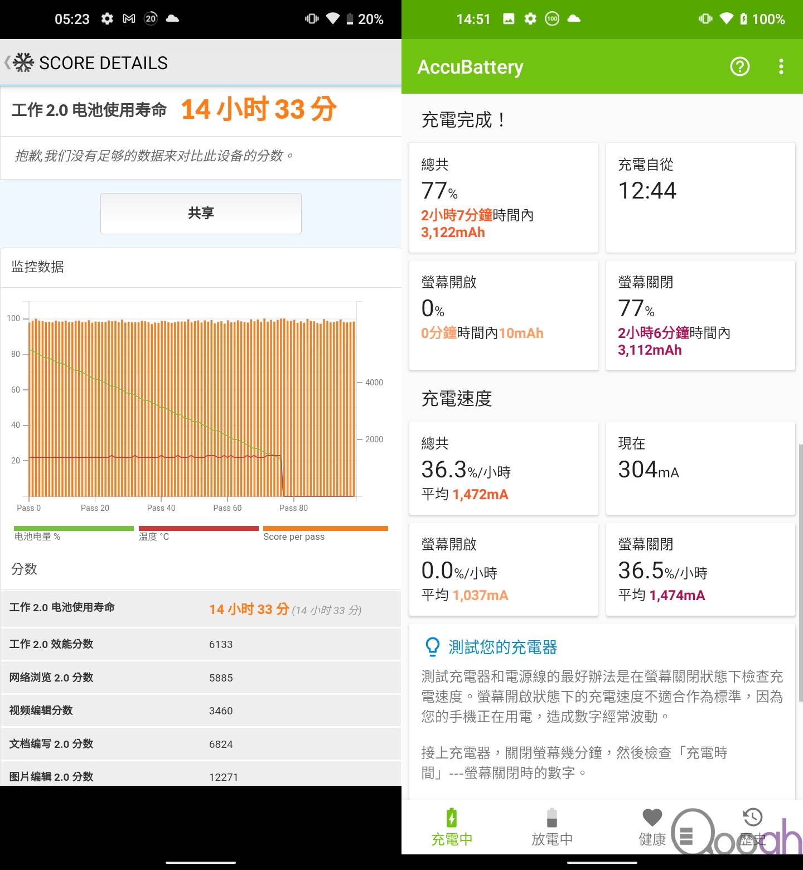Tap the battery monitoring chart
The image size is (803, 870).
(x=195, y=407)
